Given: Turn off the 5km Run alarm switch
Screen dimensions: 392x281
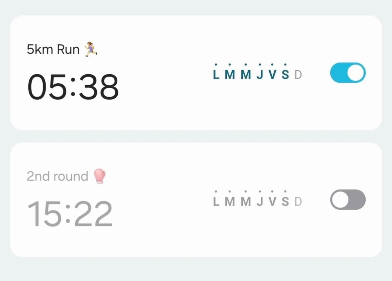Looking at the screenshot, I should [347, 73].
